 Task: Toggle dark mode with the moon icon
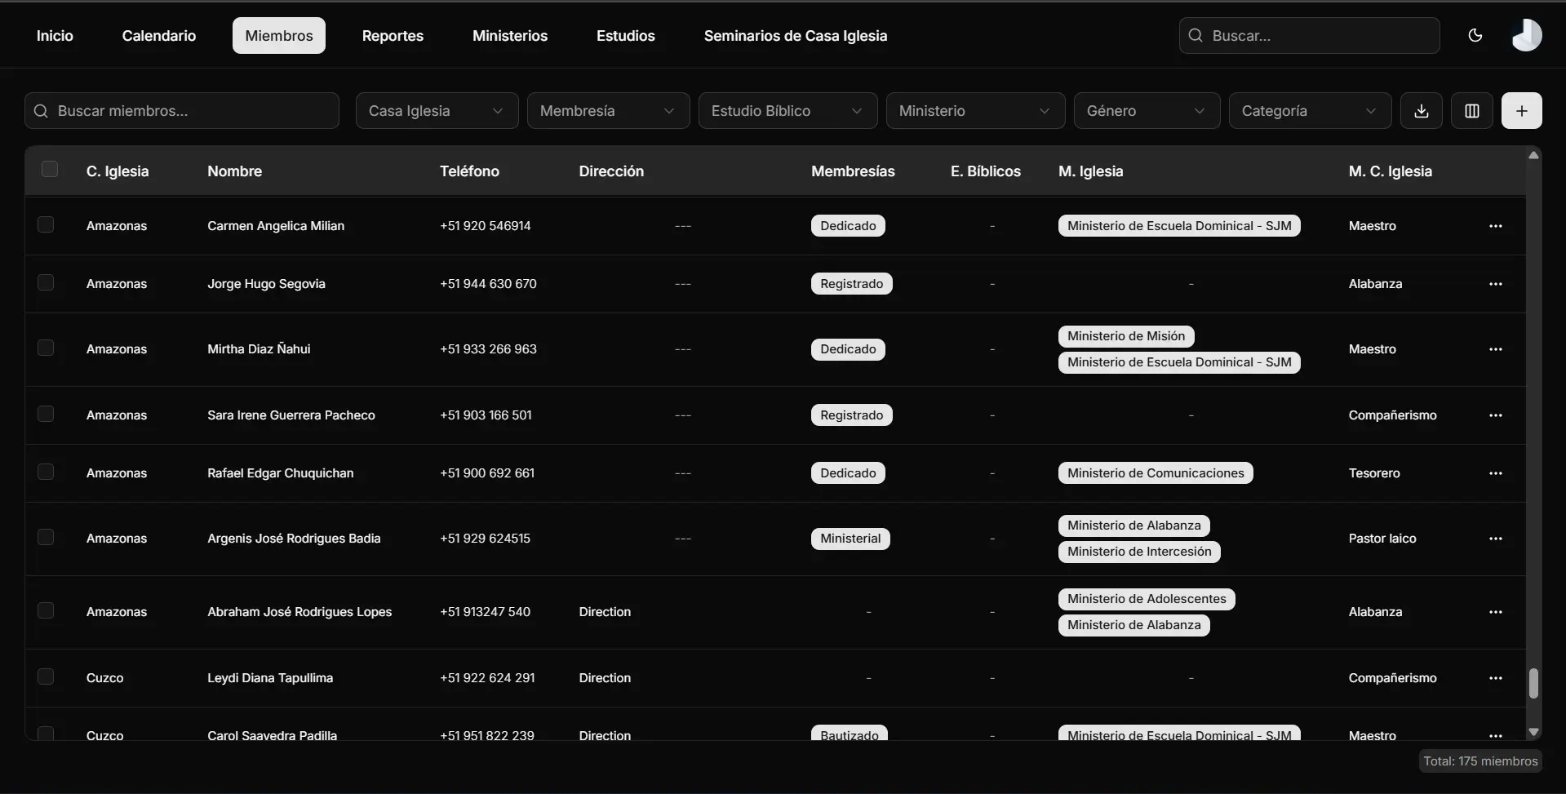1475,35
